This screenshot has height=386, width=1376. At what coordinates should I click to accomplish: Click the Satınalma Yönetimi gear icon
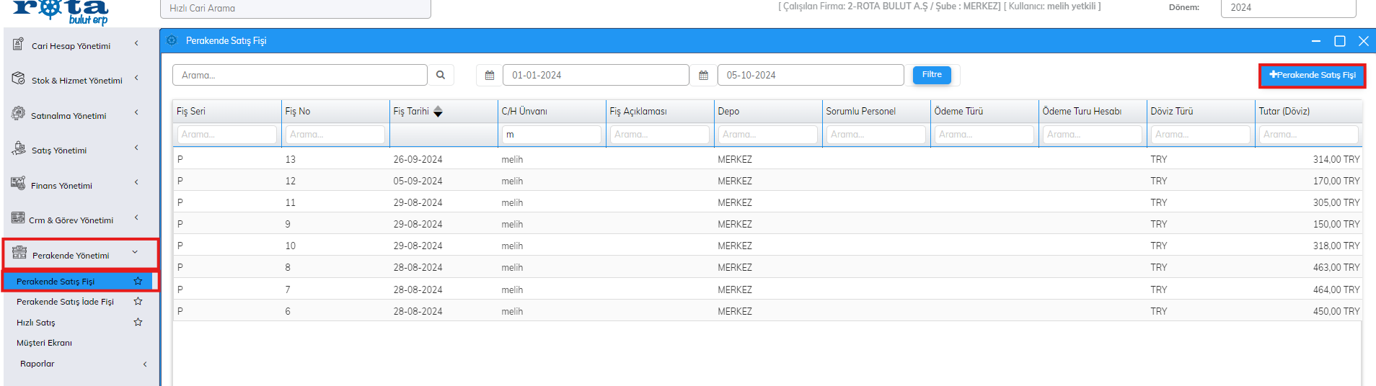(18, 114)
